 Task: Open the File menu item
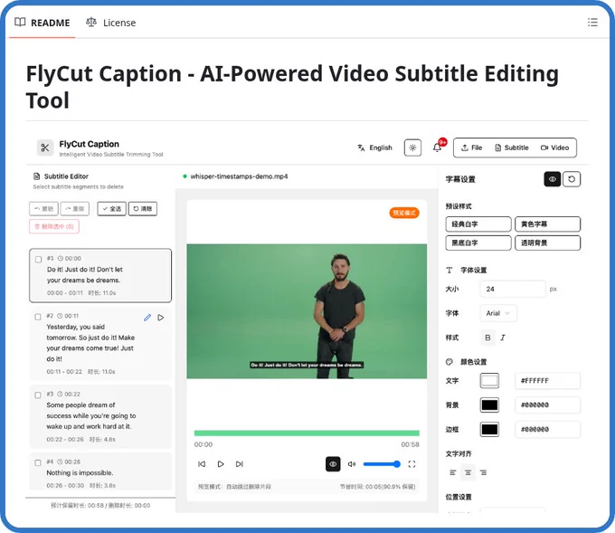pyautogui.click(x=472, y=148)
